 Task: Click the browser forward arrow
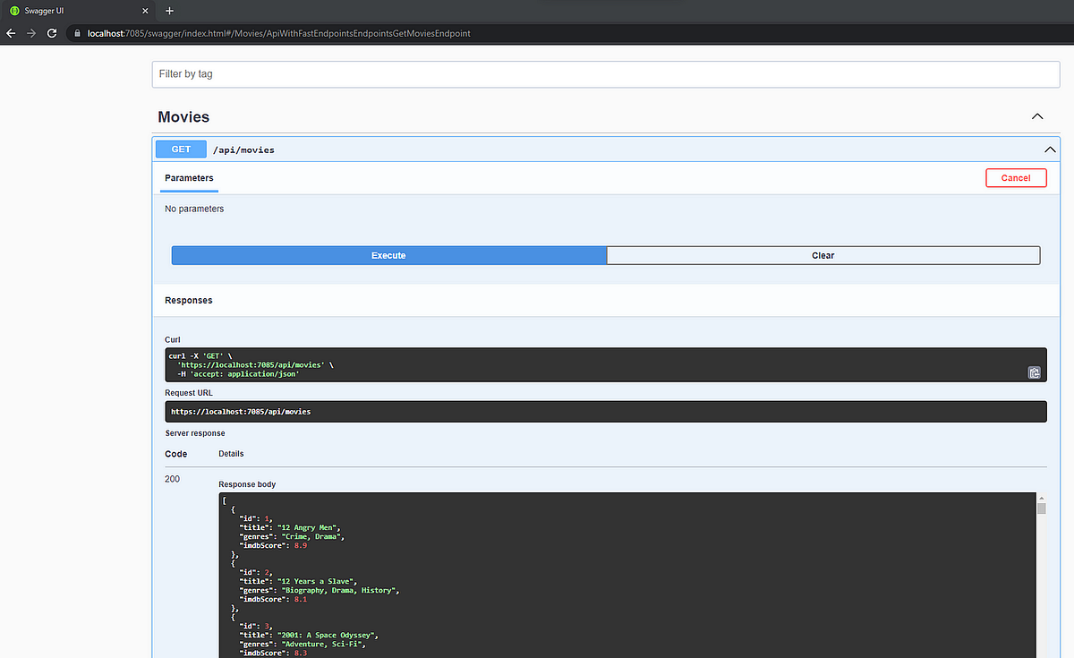pyautogui.click(x=30, y=32)
